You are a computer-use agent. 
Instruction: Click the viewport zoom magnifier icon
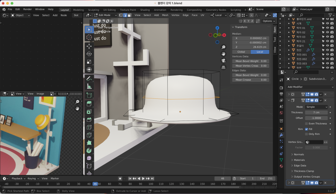(x=223, y=47)
